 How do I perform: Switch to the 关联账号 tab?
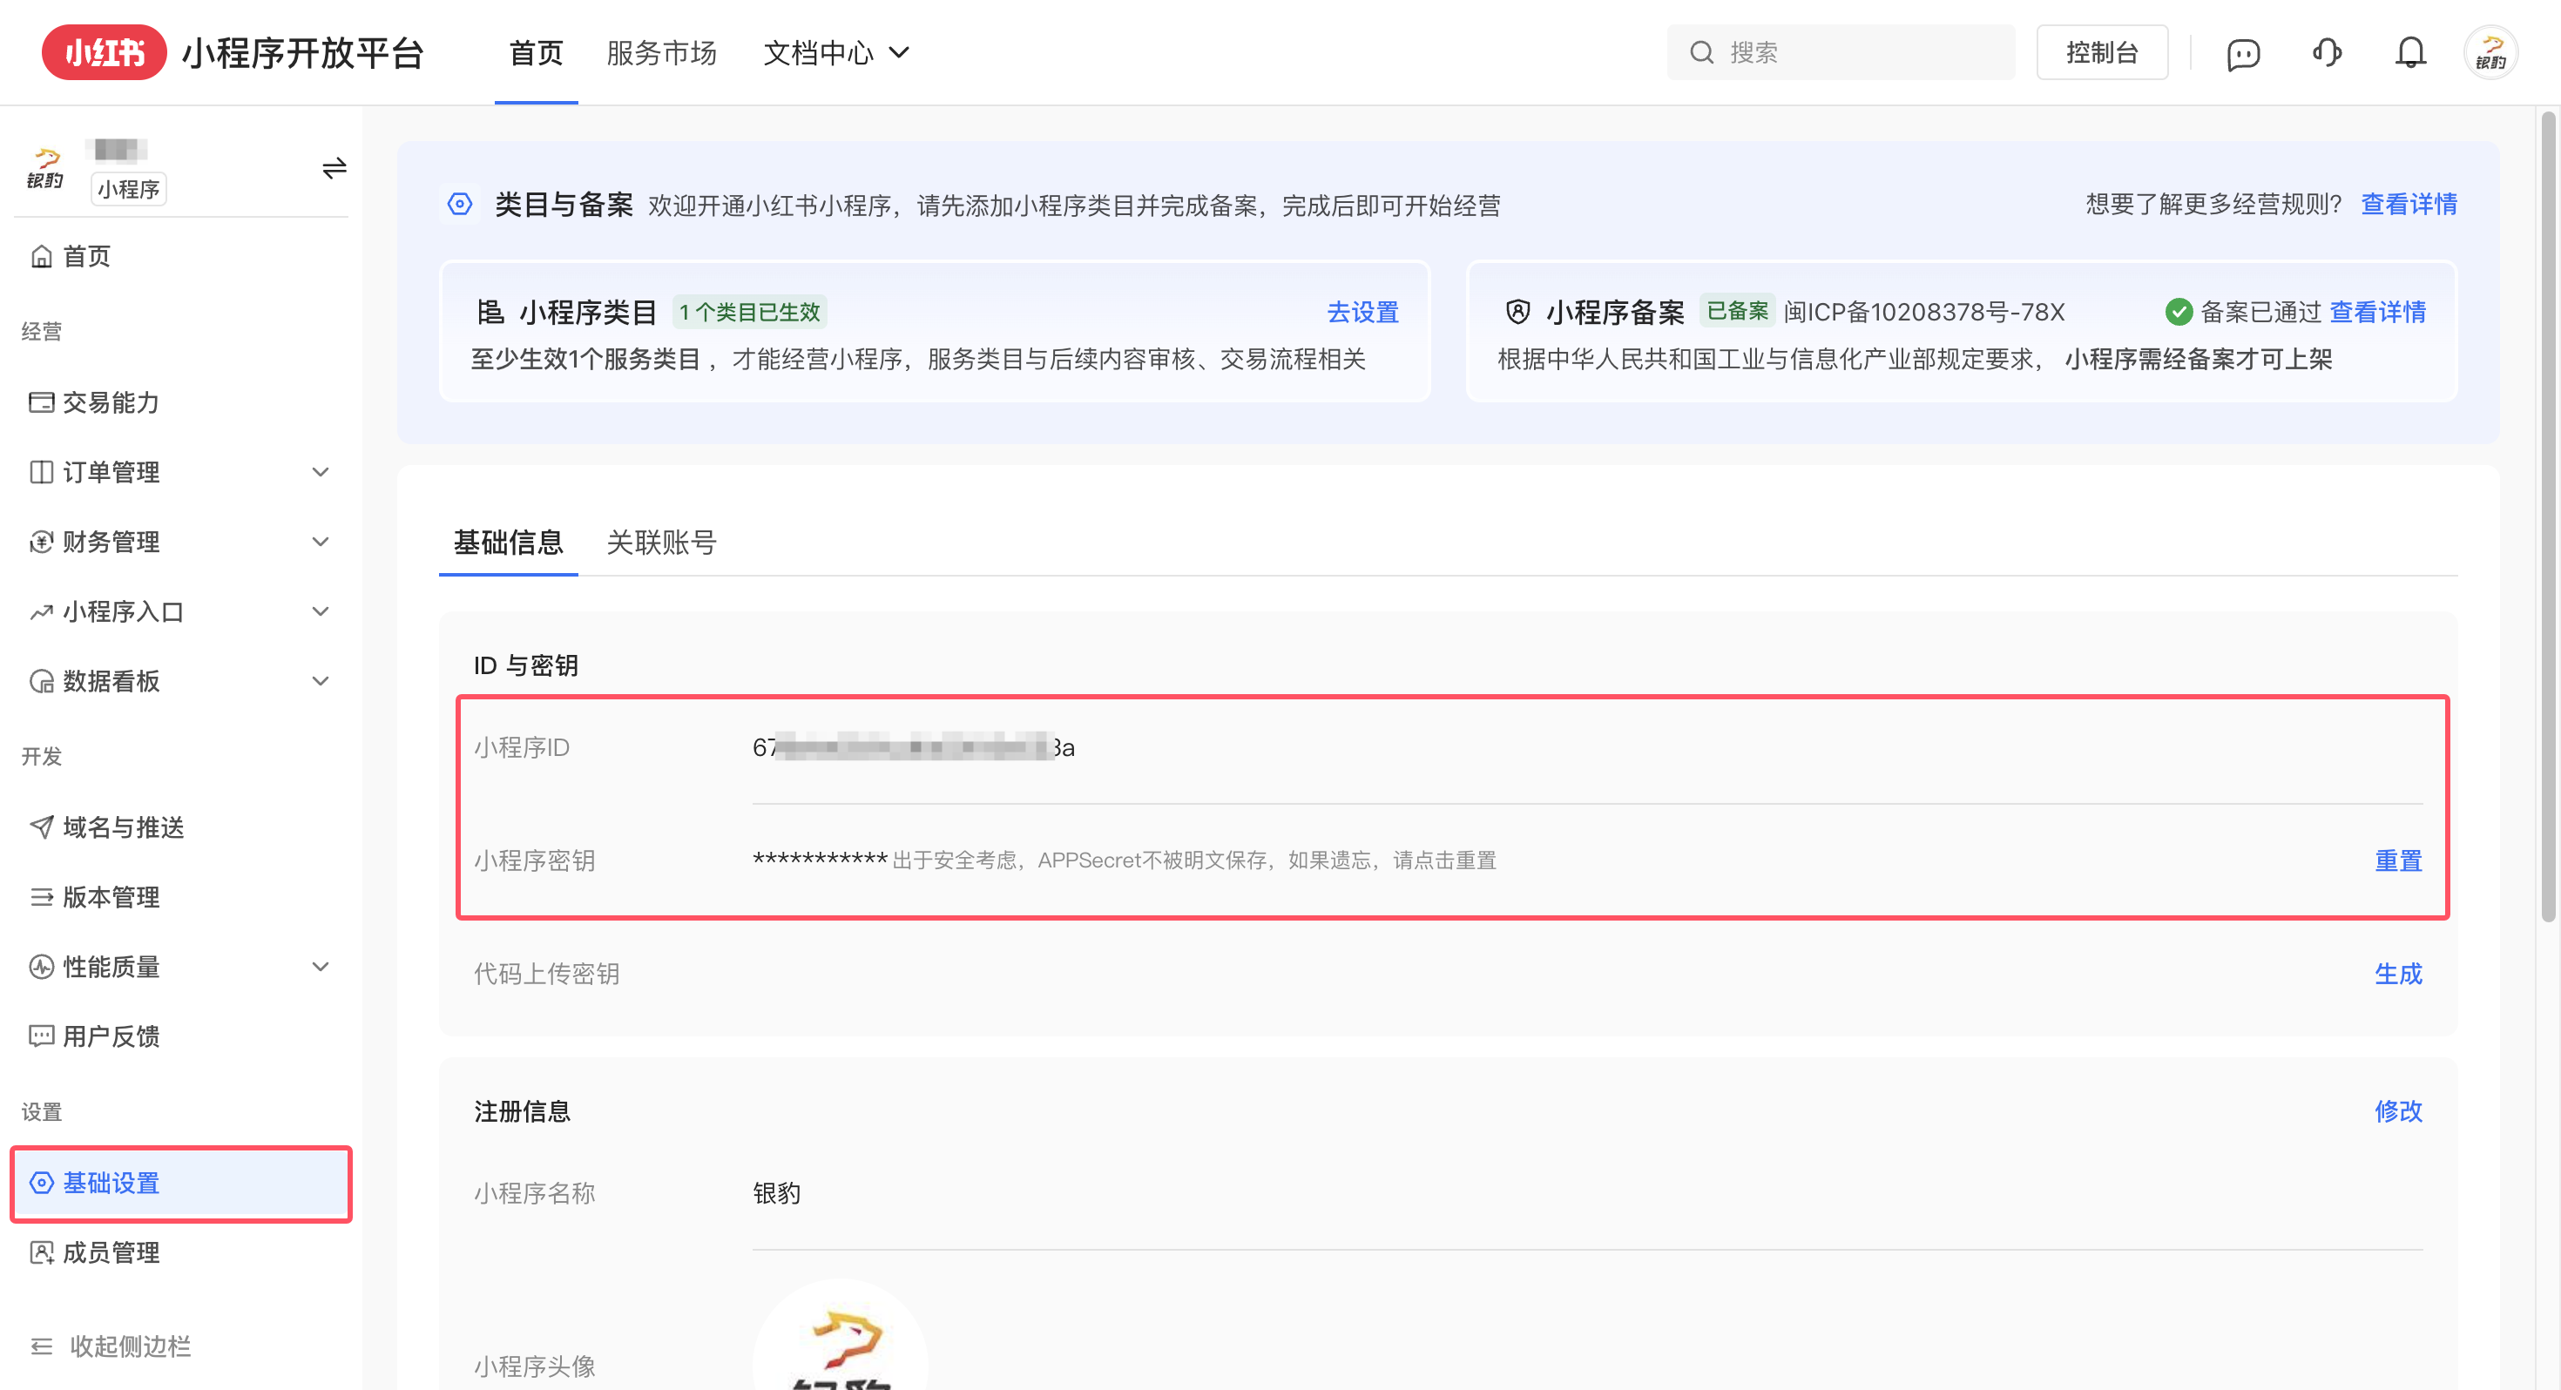(661, 543)
